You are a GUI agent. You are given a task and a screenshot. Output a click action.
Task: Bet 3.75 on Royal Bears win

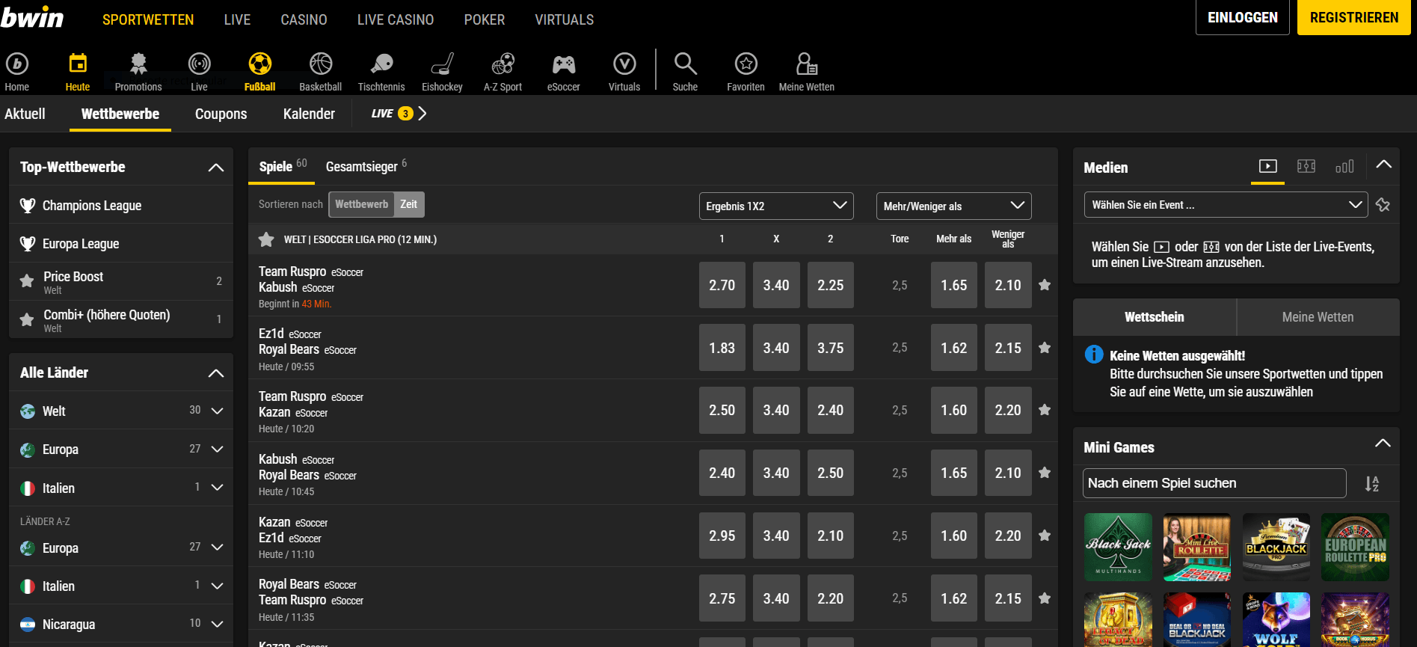pos(830,348)
